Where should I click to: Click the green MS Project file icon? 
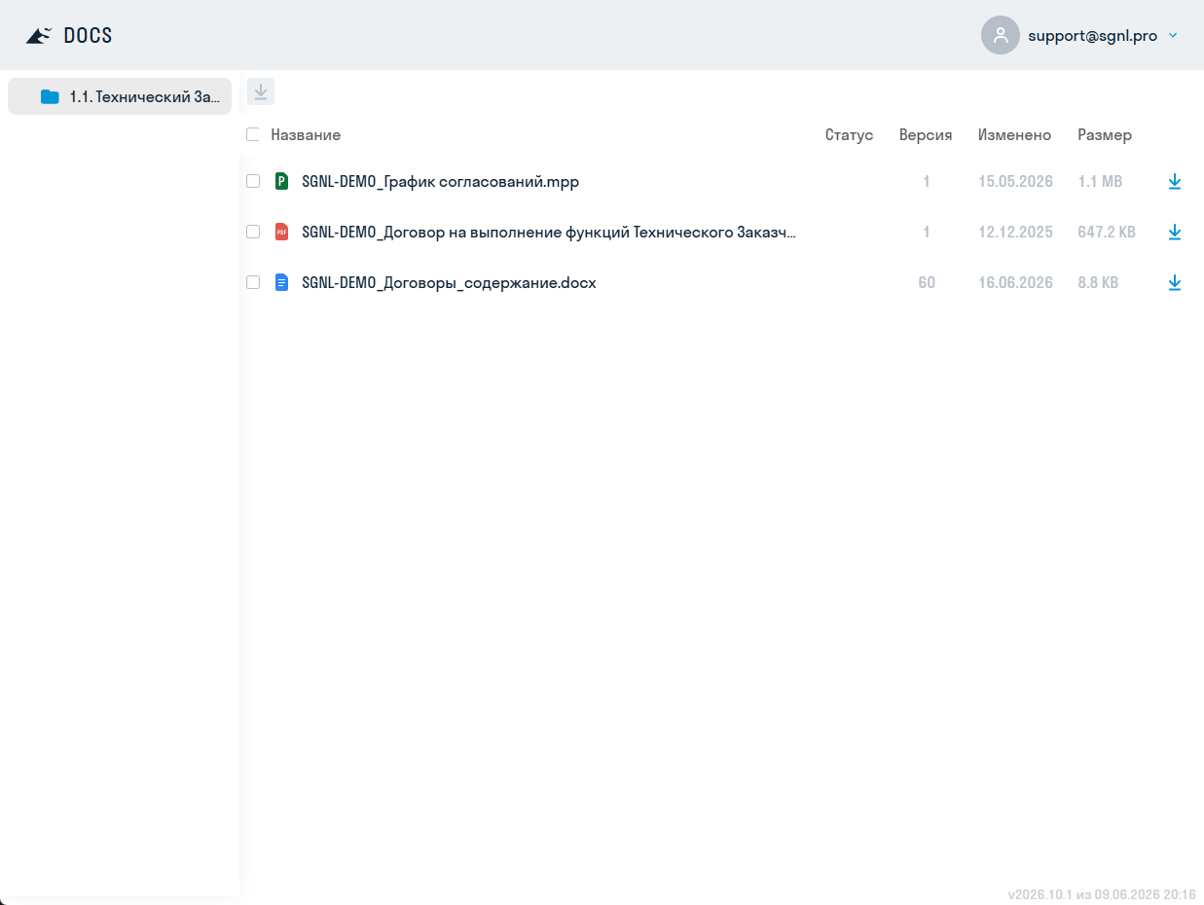pos(282,181)
